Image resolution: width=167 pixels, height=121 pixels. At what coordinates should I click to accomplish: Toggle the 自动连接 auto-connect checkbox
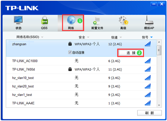click(70, 52)
